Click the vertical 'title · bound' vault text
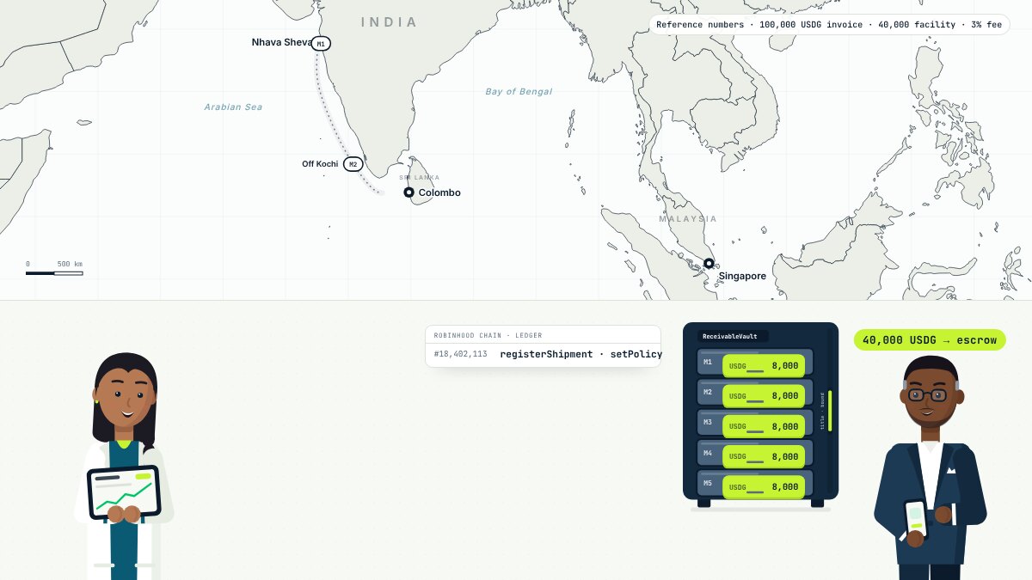The height and width of the screenshot is (580, 1032). [x=822, y=412]
